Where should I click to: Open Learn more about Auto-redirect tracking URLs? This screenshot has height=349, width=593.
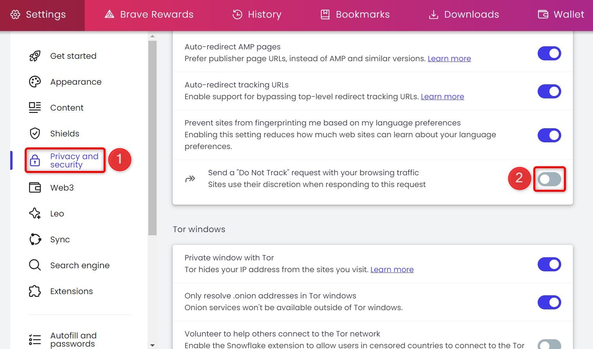[x=442, y=96]
